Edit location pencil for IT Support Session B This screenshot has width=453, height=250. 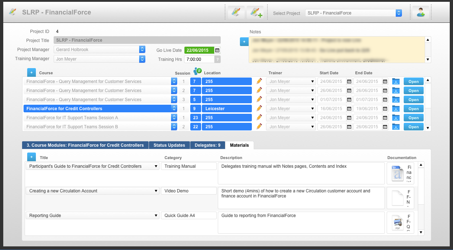[x=259, y=126]
